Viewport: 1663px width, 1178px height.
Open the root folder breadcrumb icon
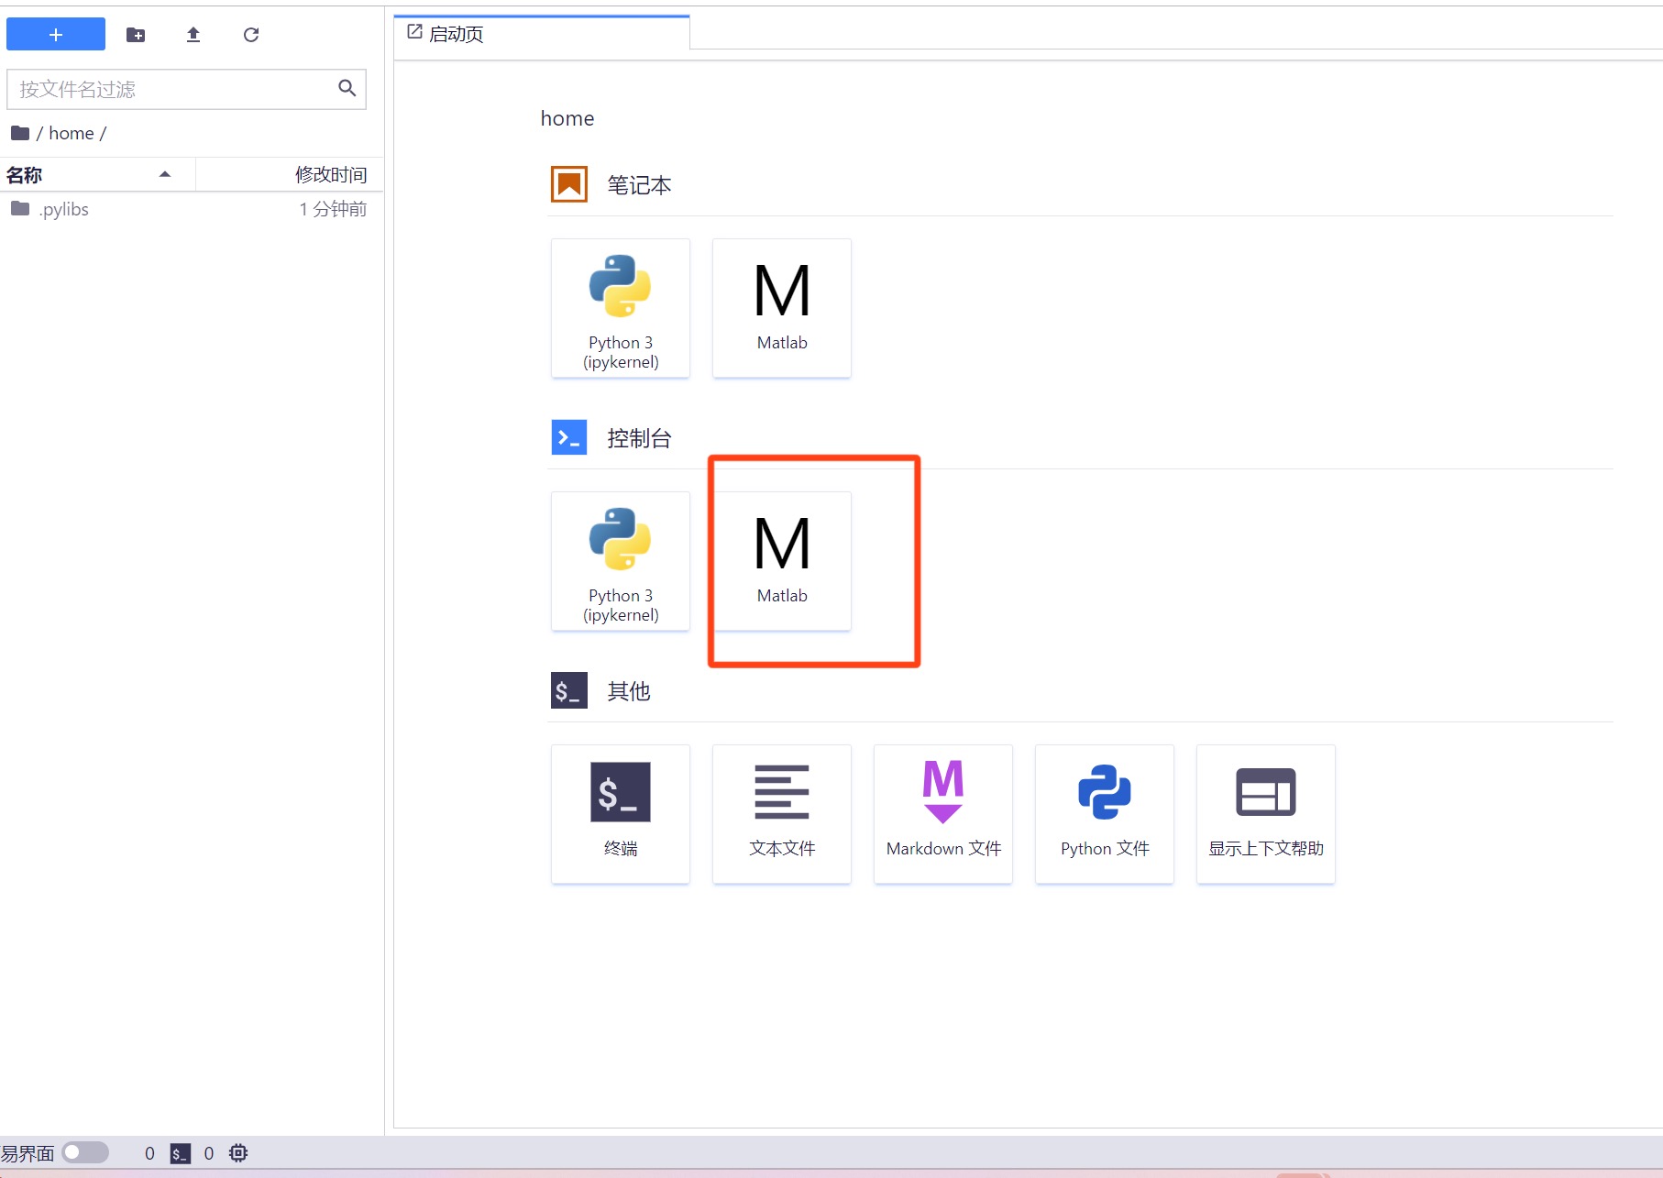coord(20,133)
